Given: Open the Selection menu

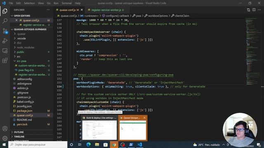Looking at the screenshot, I should pyautogui.click(x=29, y=3).
